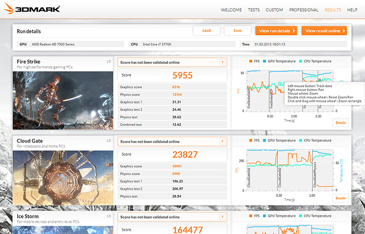This screenshot has height=234, width=365.
Task: Select Cloud Gate Graphics test 1 row
Action: coord(172,181)
